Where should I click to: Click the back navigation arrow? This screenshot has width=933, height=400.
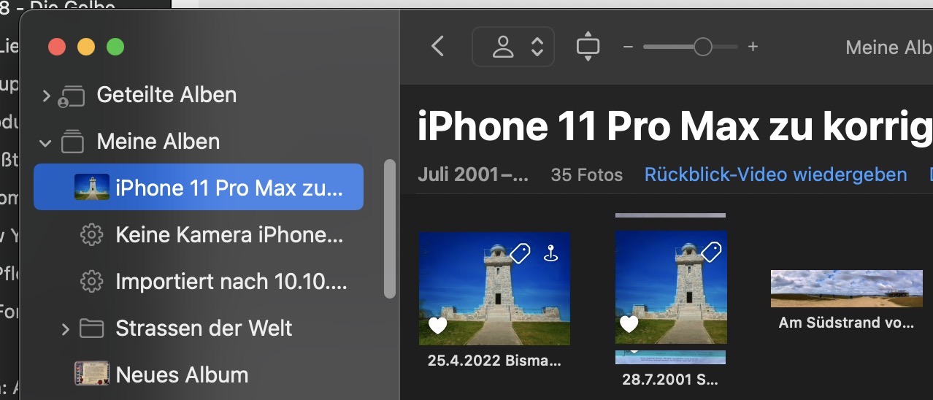pos(437,47)
